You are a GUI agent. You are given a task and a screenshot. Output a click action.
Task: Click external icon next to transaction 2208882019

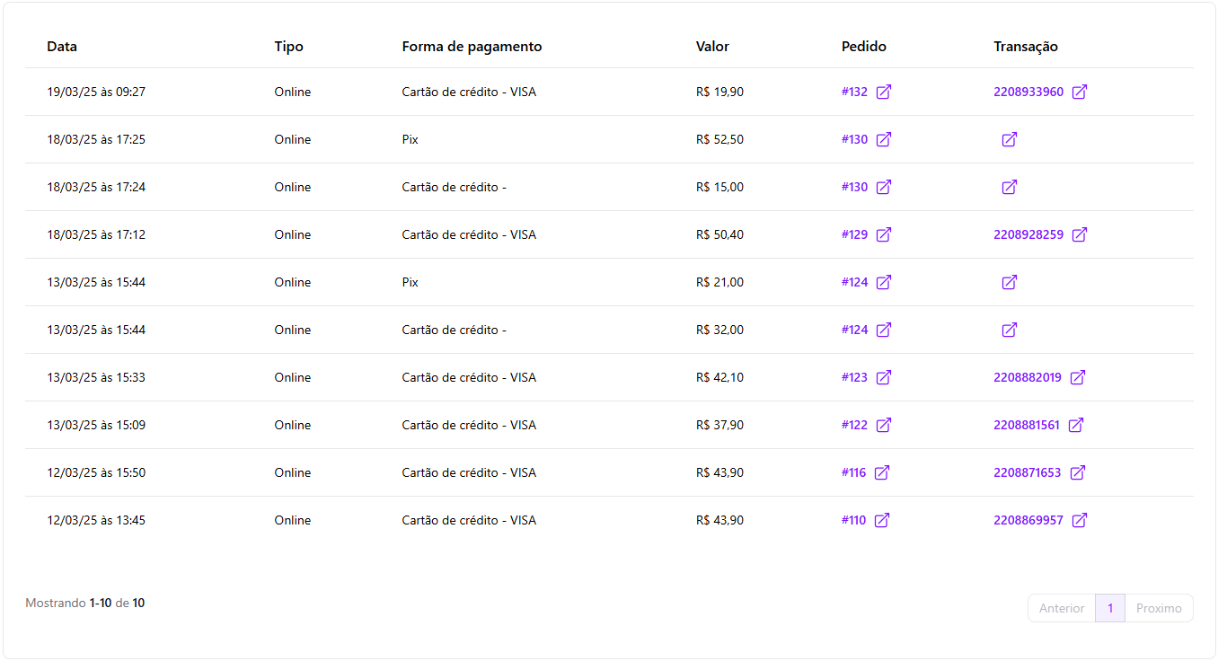coord(1078,377)
